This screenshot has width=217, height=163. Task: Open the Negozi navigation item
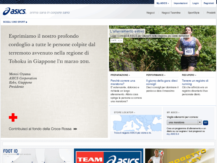pos(150,13)
